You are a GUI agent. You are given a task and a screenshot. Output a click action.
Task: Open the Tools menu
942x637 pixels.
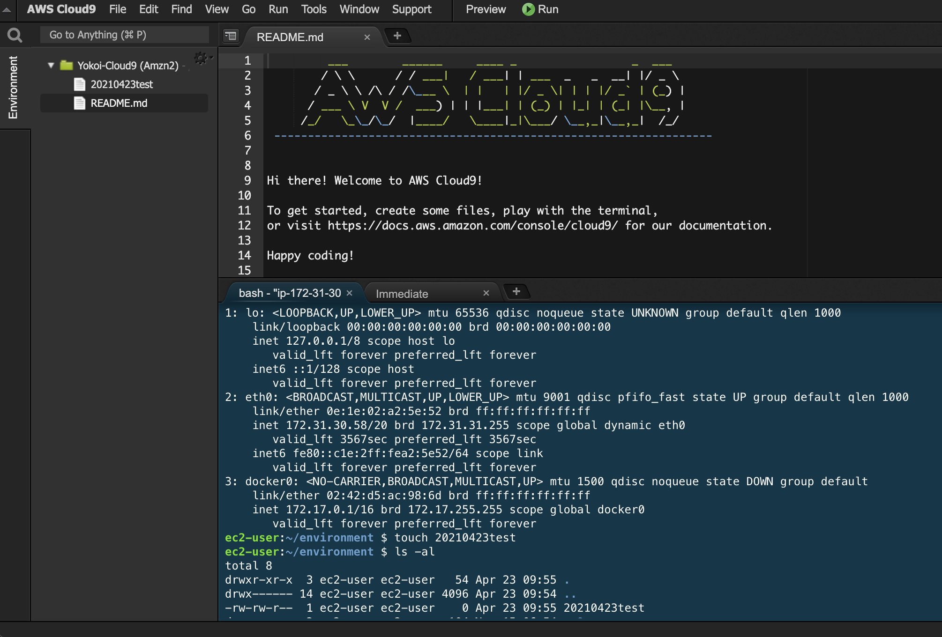tap(313, 9)
